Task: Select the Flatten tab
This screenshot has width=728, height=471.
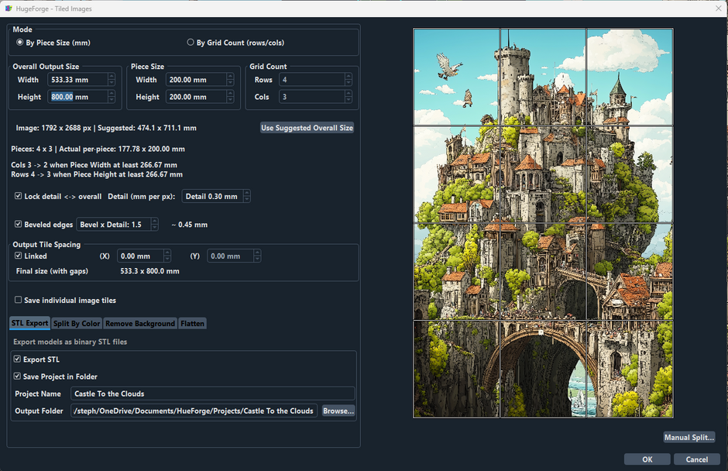Action: tap(192, 323)
